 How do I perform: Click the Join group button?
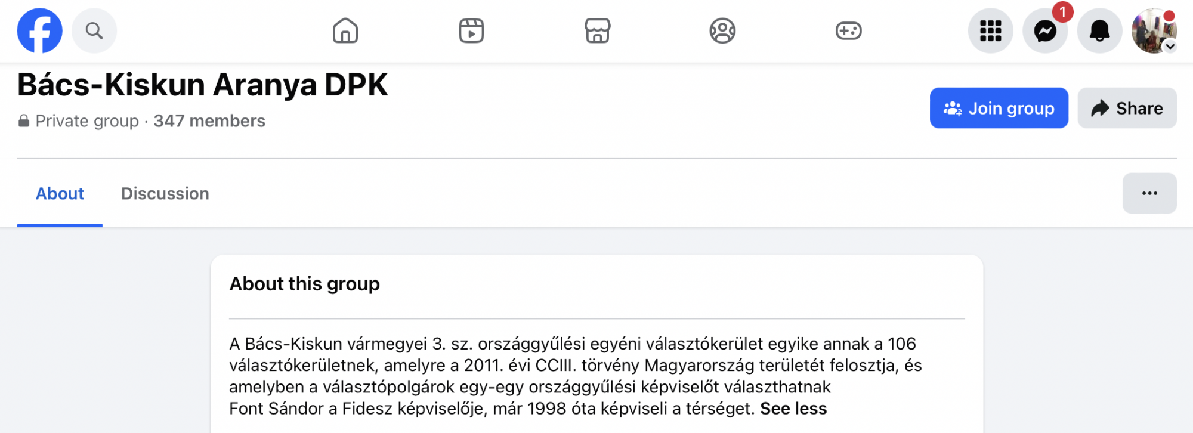(999, 108)
